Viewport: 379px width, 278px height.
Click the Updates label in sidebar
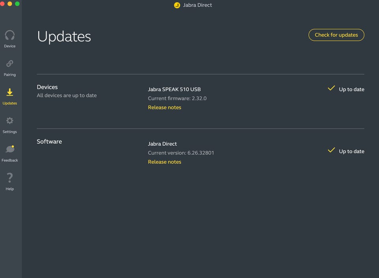click(9, 103)
